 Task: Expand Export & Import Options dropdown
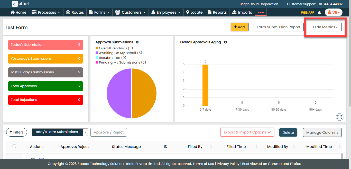click(247, 132)
